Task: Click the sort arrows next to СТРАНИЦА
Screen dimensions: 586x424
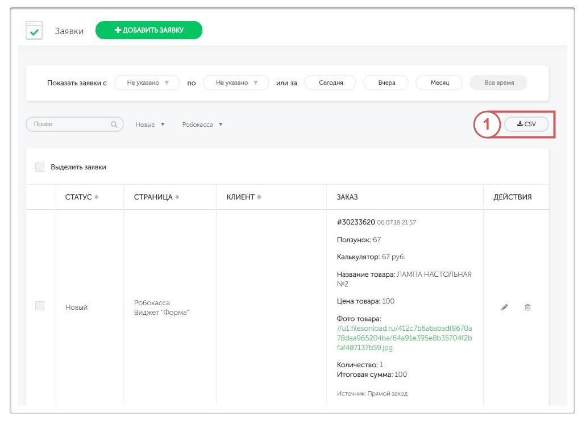Action: [177, 197]
